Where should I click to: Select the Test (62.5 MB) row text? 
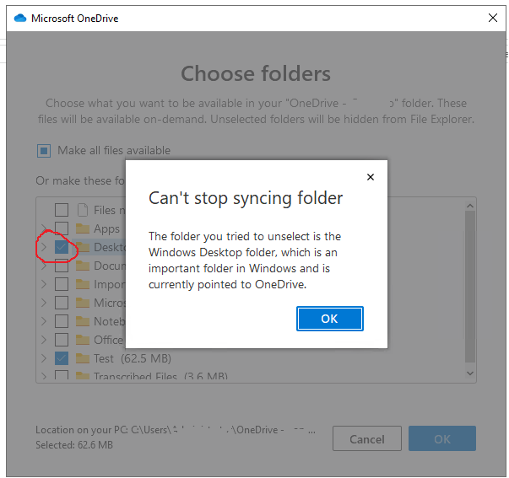(x=133, y=358)
